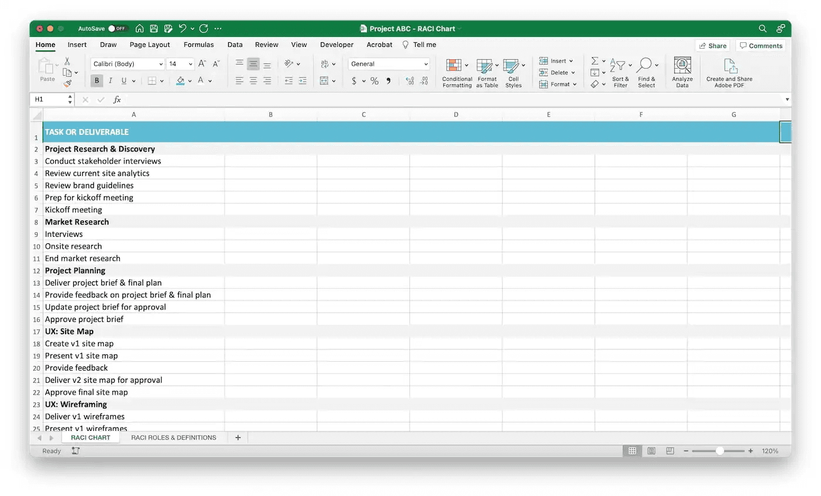Turn on AutoSave

coord(116,28)
